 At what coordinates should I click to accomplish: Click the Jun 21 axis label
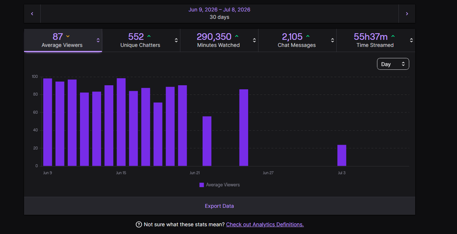(x=195, y=173)
